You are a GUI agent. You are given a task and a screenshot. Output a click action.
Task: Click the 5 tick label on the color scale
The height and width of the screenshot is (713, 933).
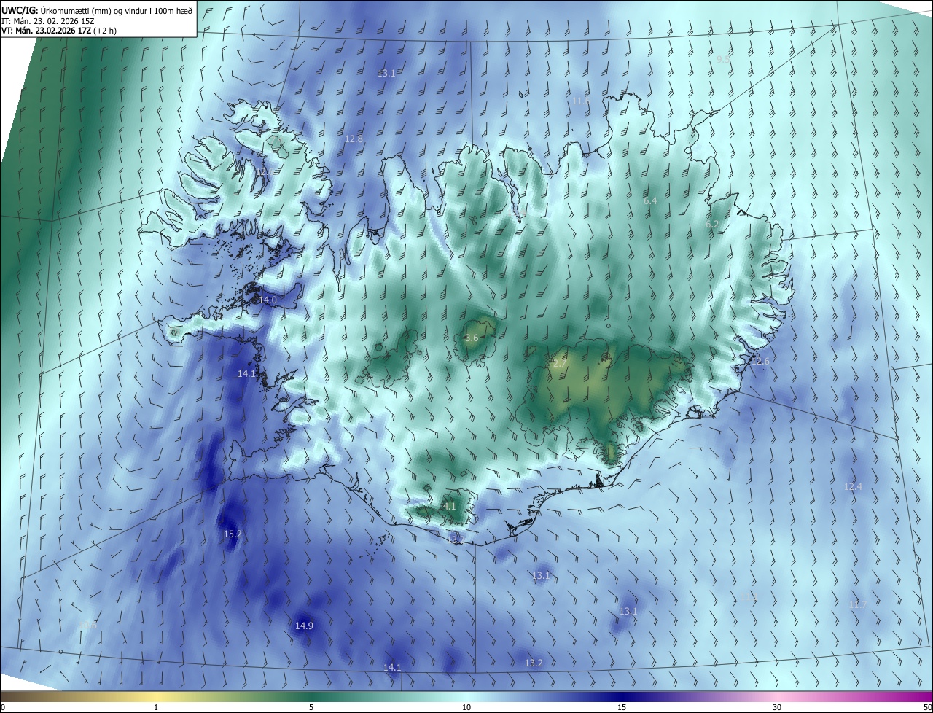pyautogui.click(x=311, y=708)
